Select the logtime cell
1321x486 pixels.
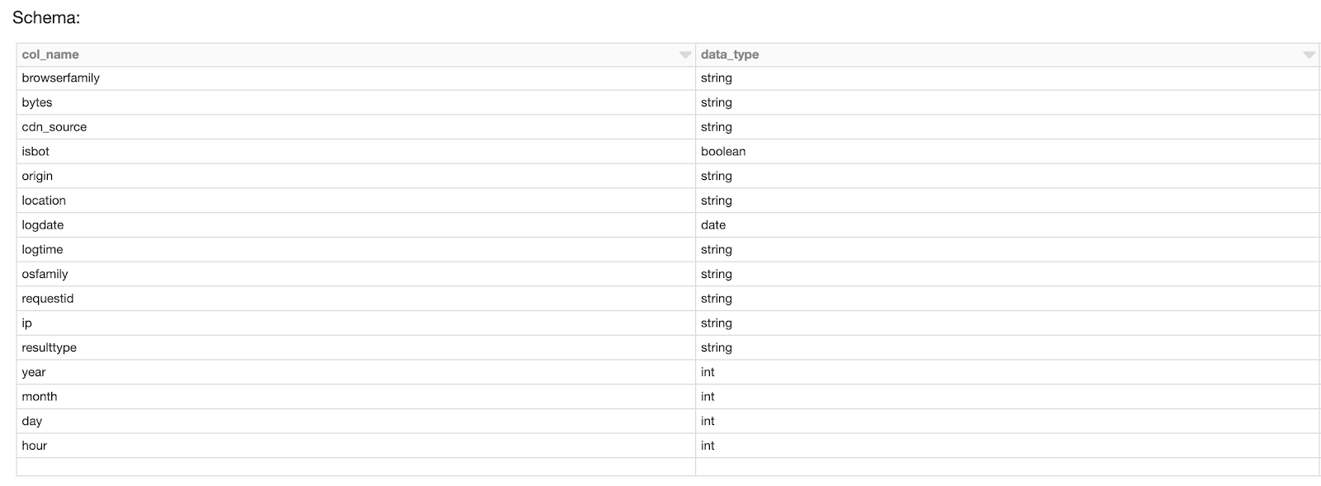(42, 250)
